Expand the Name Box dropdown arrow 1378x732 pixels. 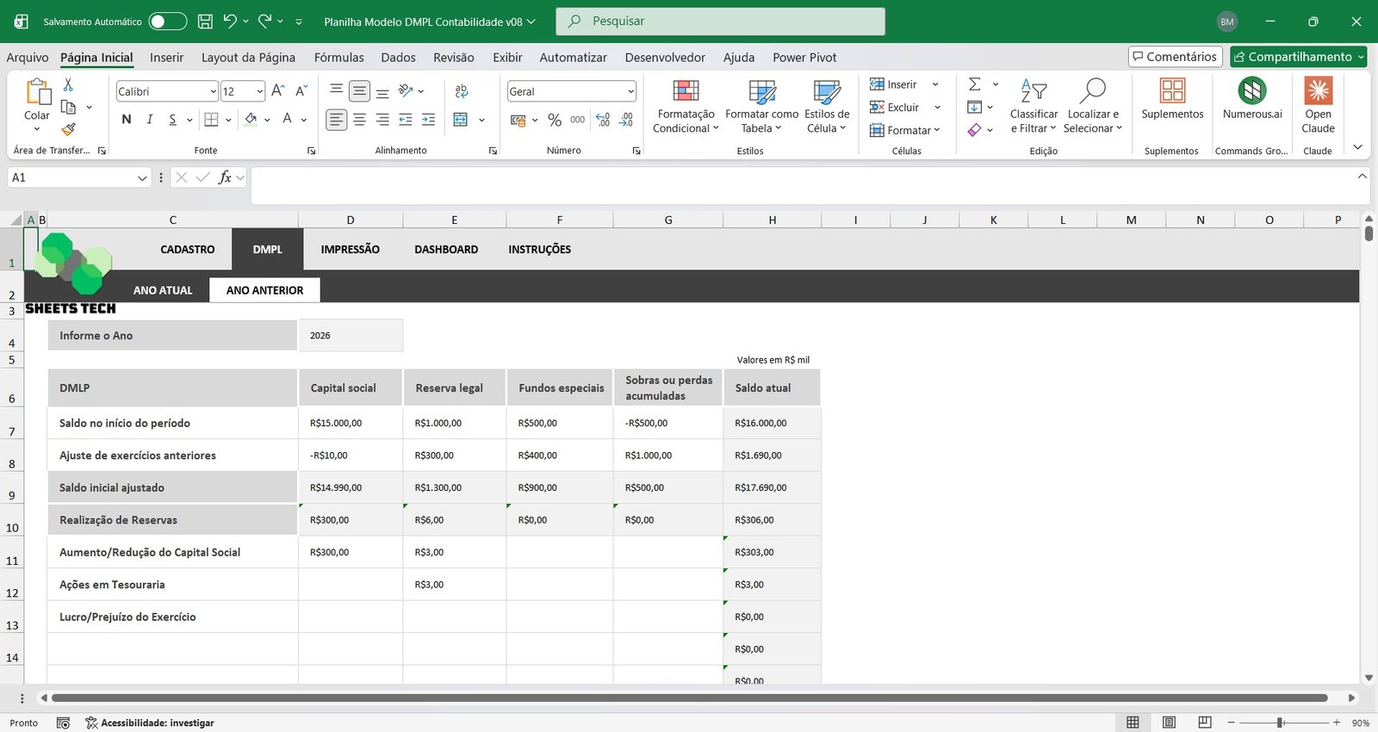[x=142, y=178]
